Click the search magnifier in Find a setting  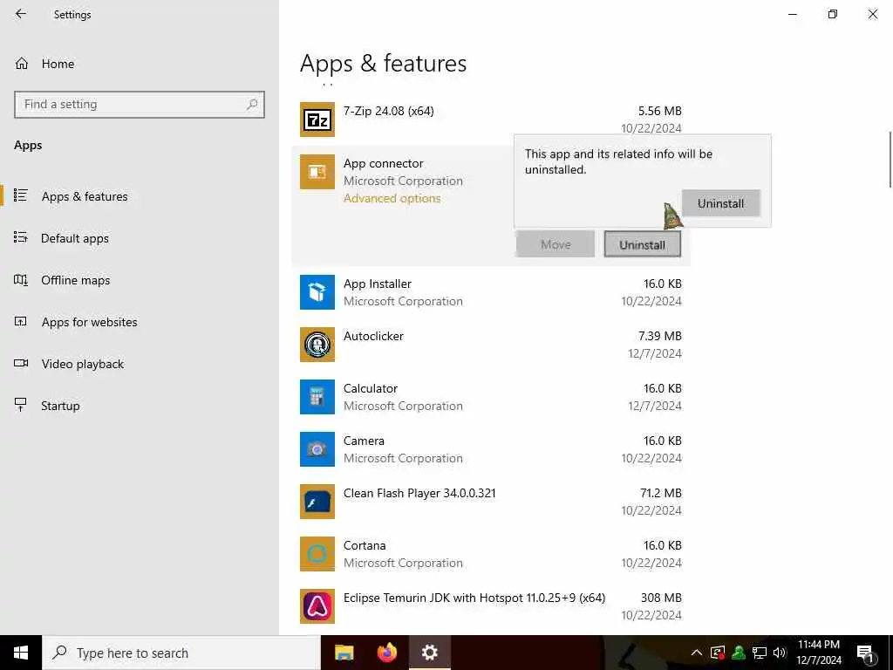252,105
